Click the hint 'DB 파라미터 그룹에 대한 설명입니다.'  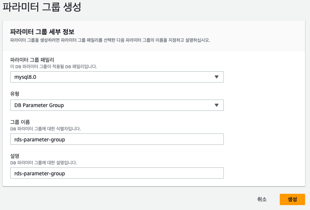[43, 162]
